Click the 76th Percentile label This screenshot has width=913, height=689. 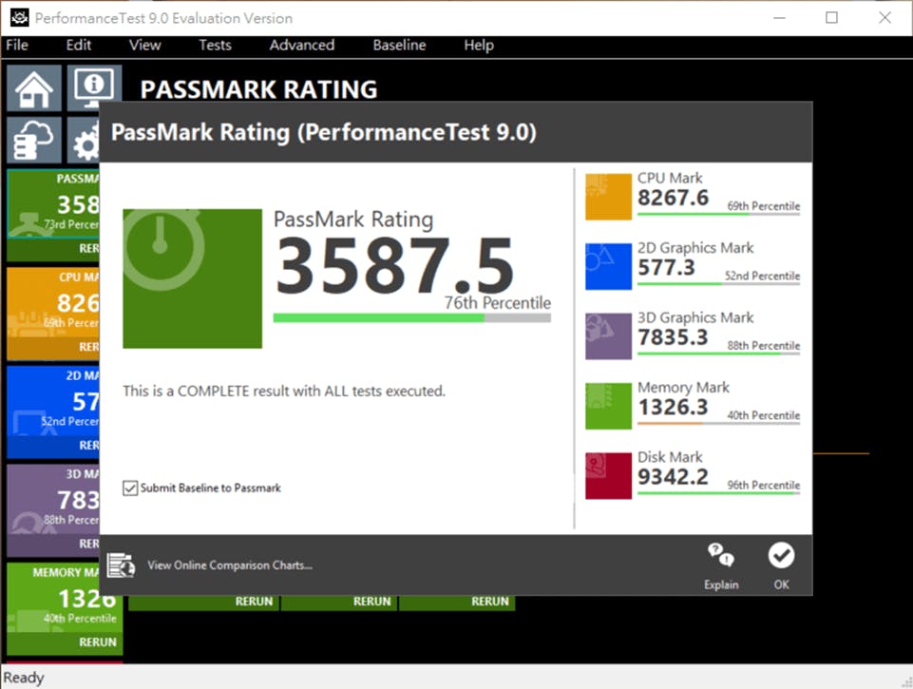click(497, 303)
